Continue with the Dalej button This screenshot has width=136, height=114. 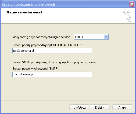99,108
